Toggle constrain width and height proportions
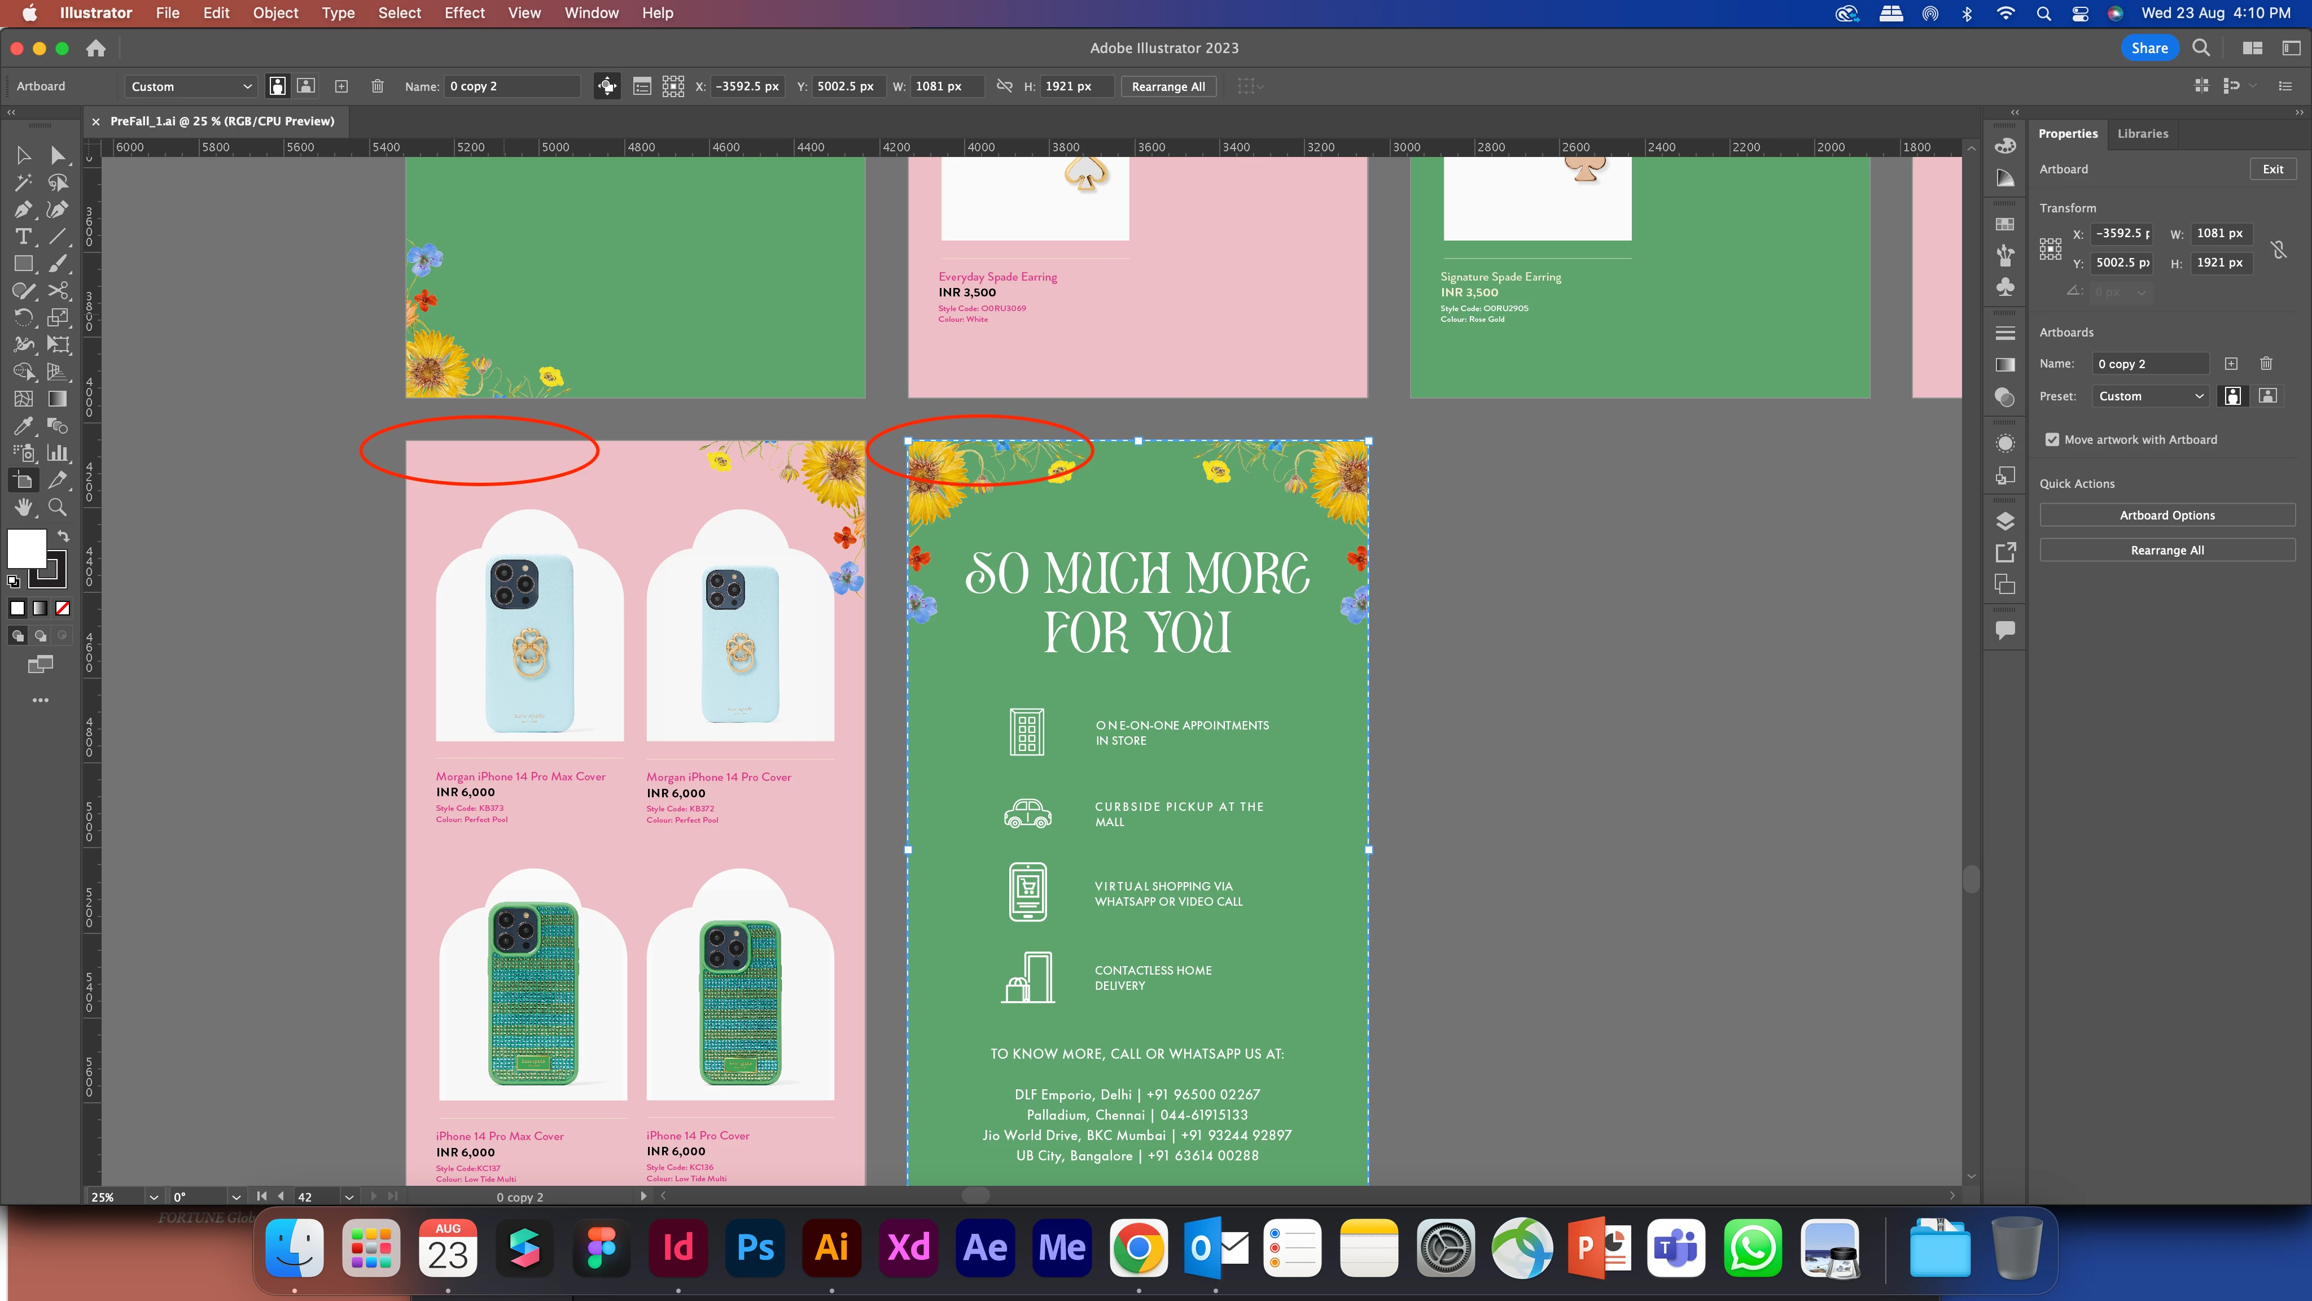2312x1301 pixels. (x=1004, y=86)
